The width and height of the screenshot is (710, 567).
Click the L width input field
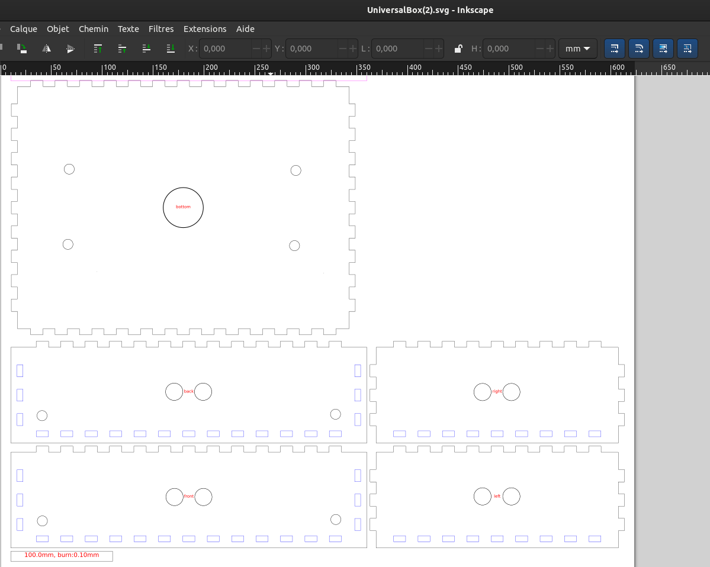pyautogui.click(x=397, y=49)
